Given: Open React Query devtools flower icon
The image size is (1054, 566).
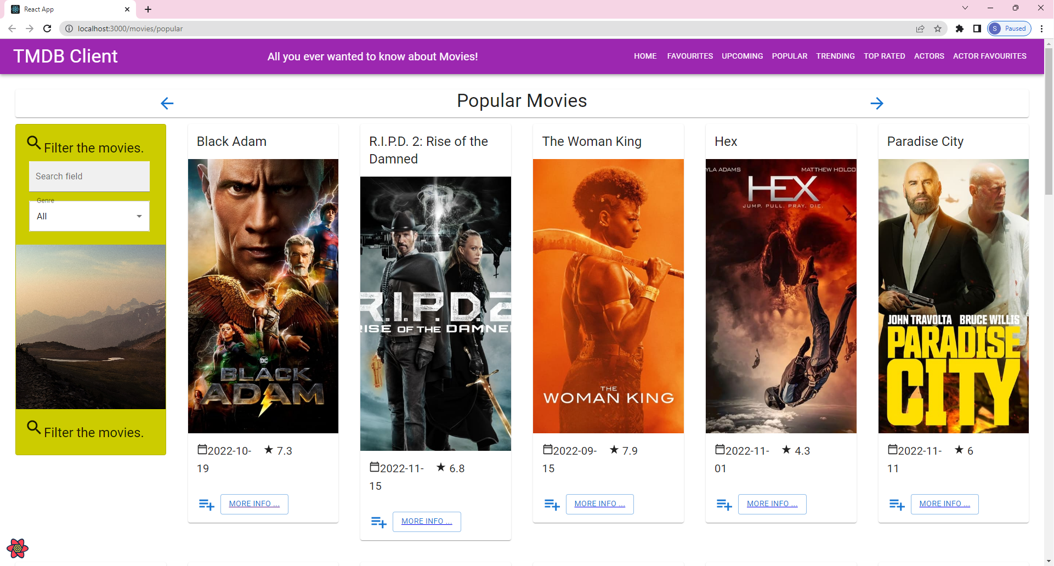Looking at the screenshot, I should point(18,548).
